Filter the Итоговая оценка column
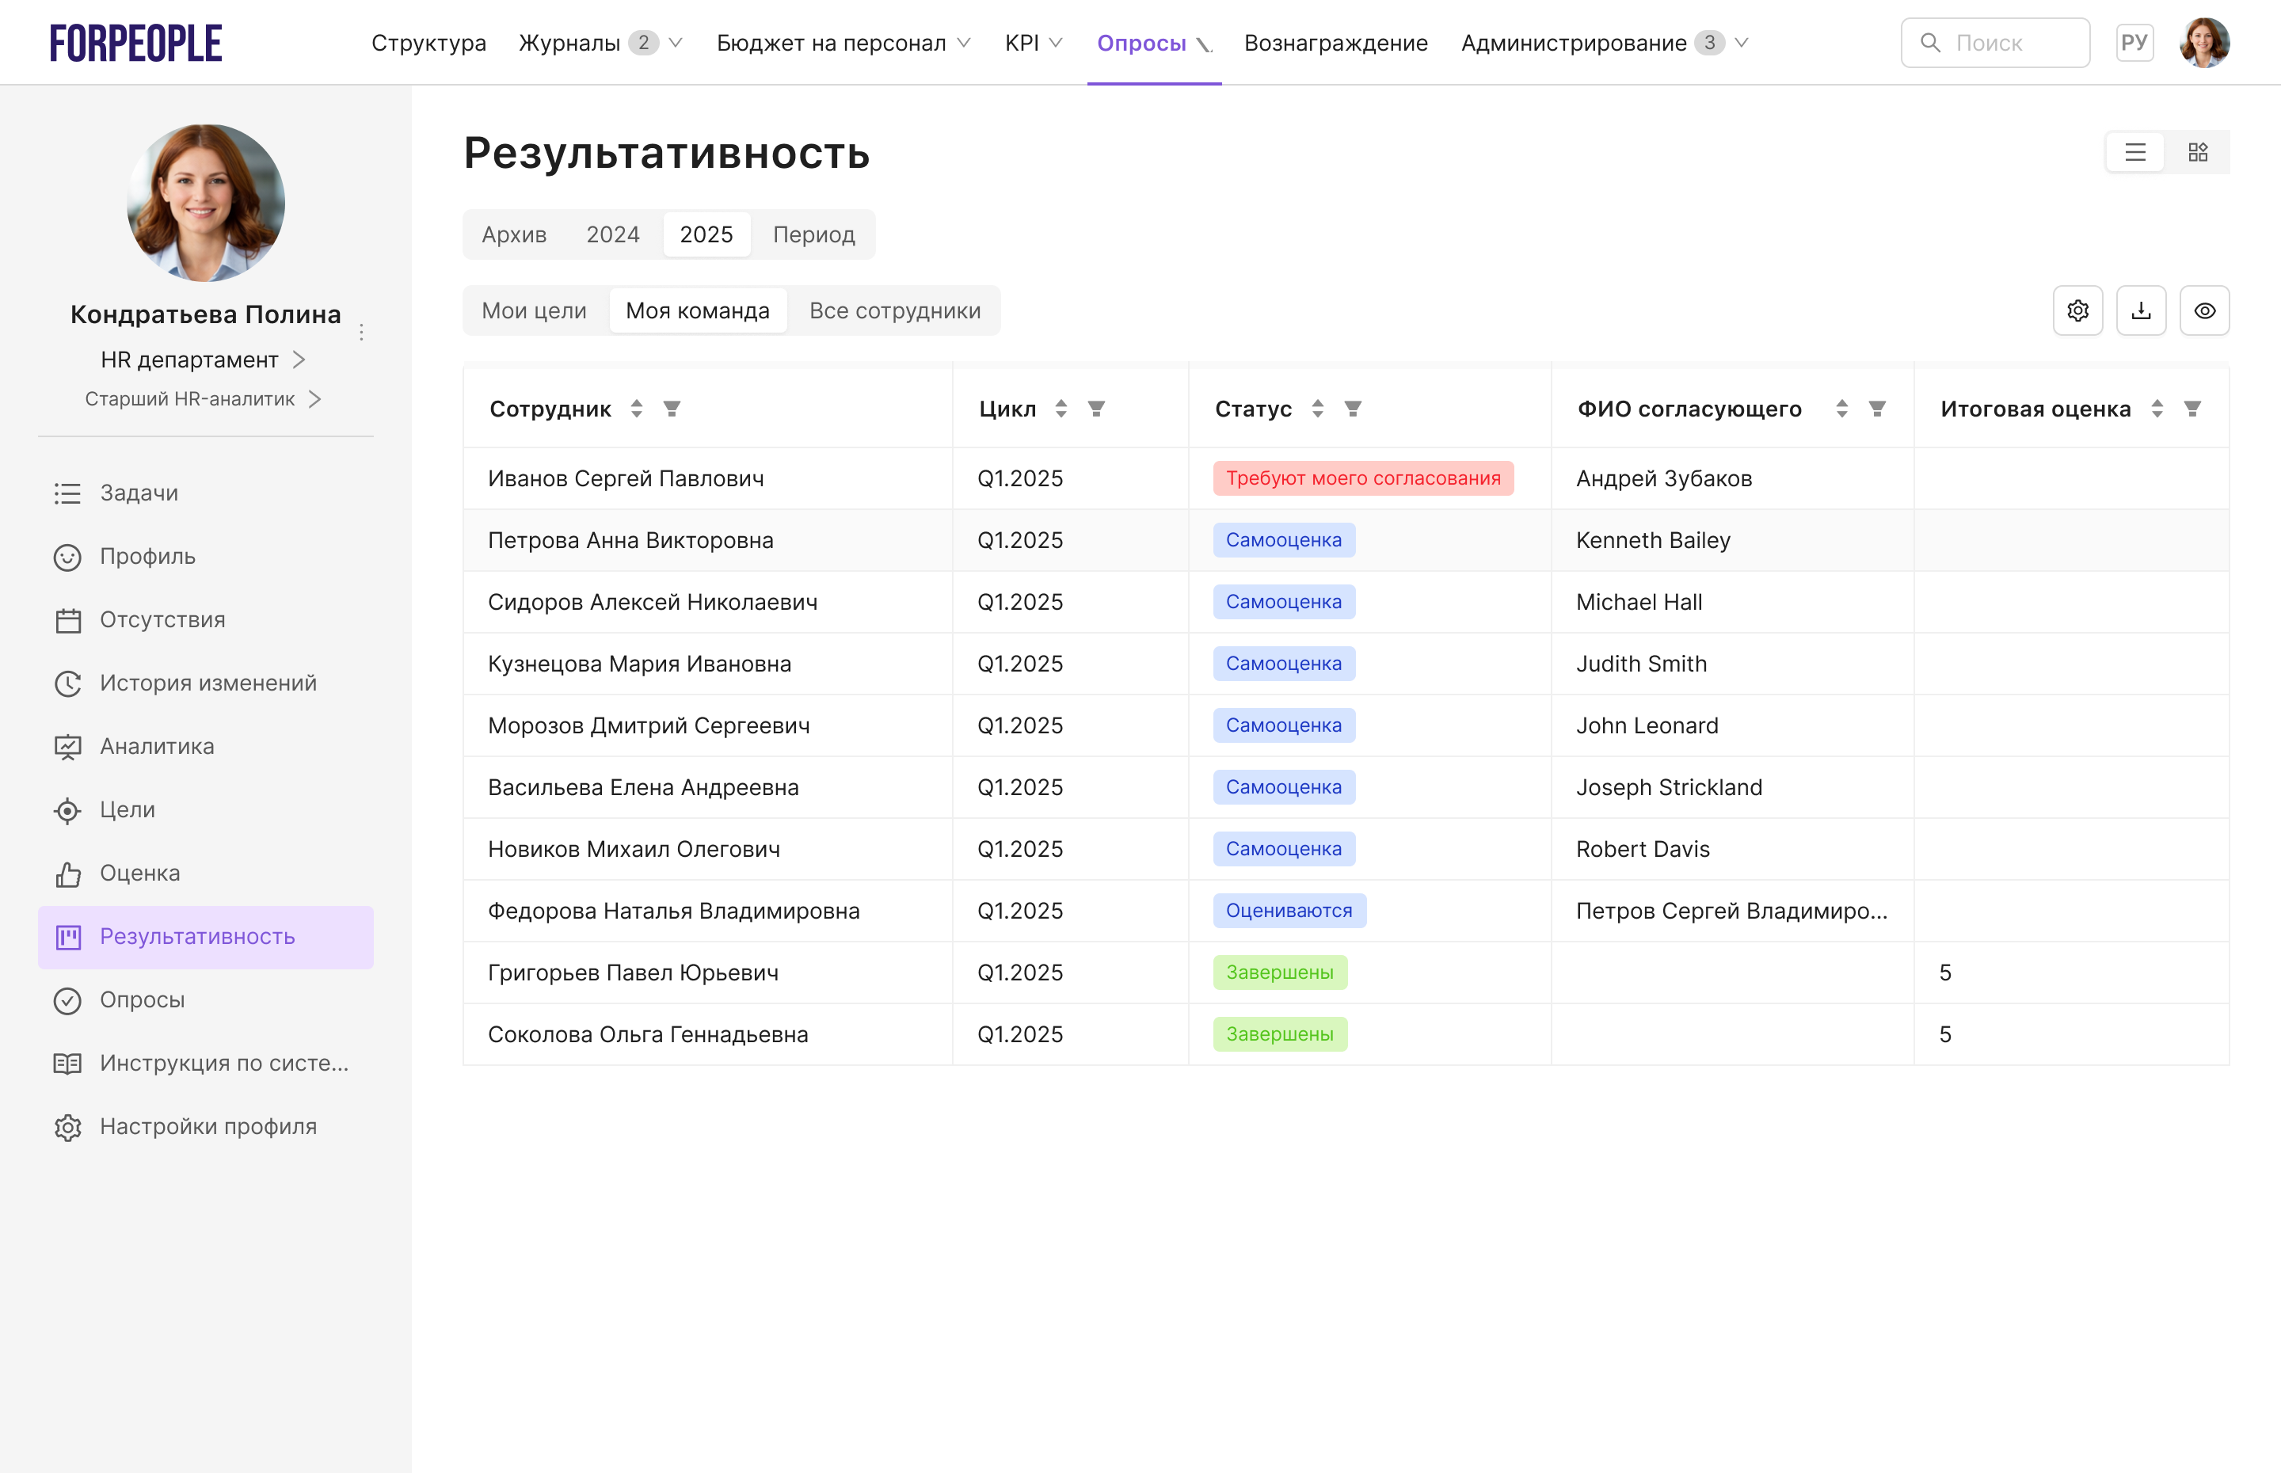The image size is (2281, 1473). coord(2192,409)
